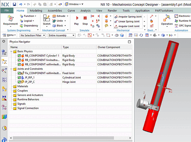Screen dimensions: 191x142
Task: Toggle the IP_RIP_1 cylindrical joint checkbox
Action: pyautogui.click(x=19, y=78)
